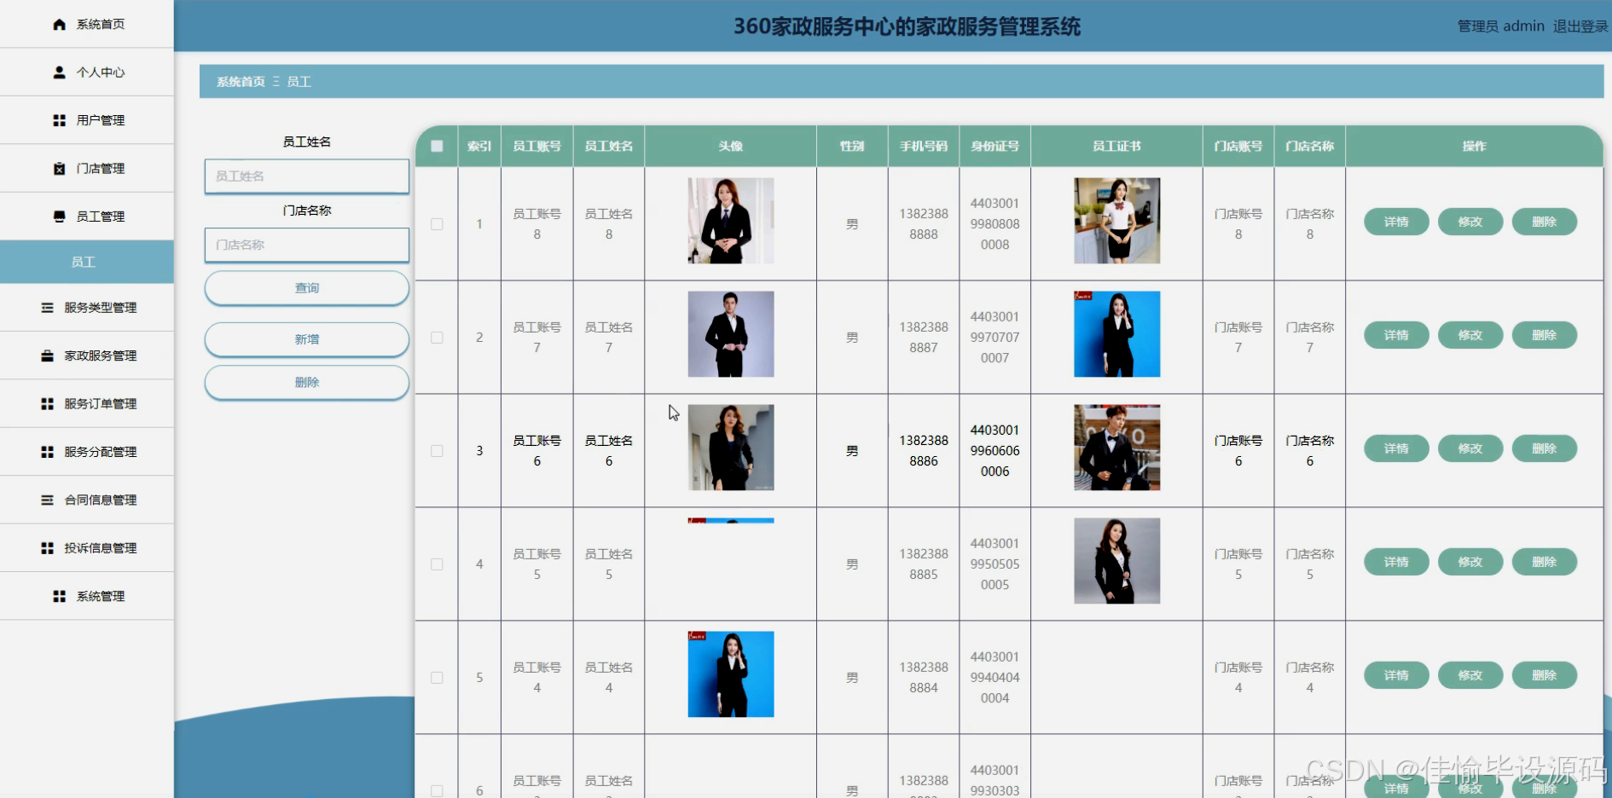Focus the 员工姓名 search input
The image size is (1612, 798).
click(307, 176)
